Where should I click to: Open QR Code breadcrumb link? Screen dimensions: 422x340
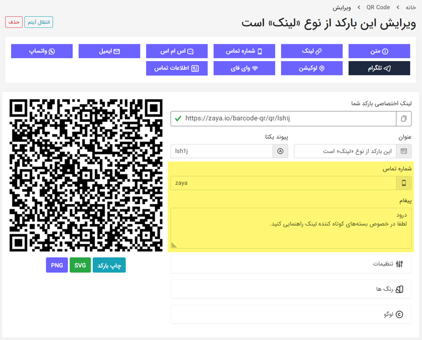click(378, 7)
